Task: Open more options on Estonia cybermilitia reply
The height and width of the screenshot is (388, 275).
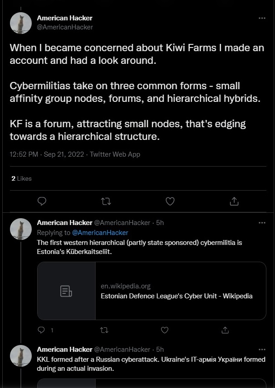Action: click(262, 223)
